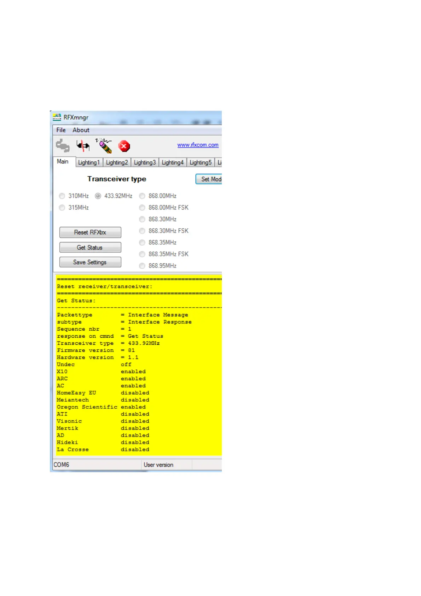Click the 'ATI disabled' log line
421x596 pixels.
103,414
